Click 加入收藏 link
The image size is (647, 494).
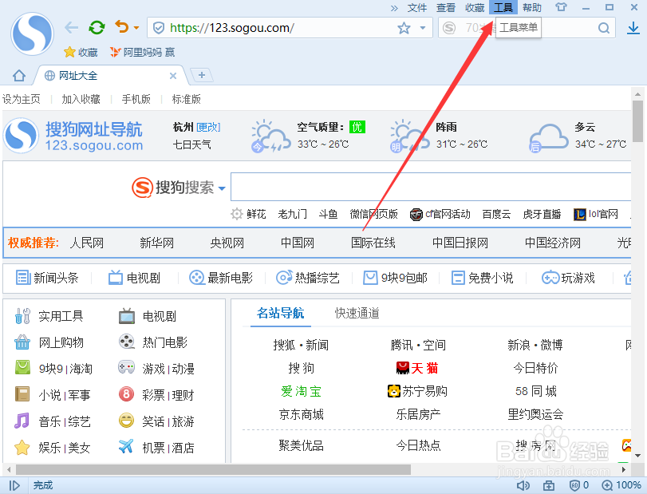tap(81, 99)
